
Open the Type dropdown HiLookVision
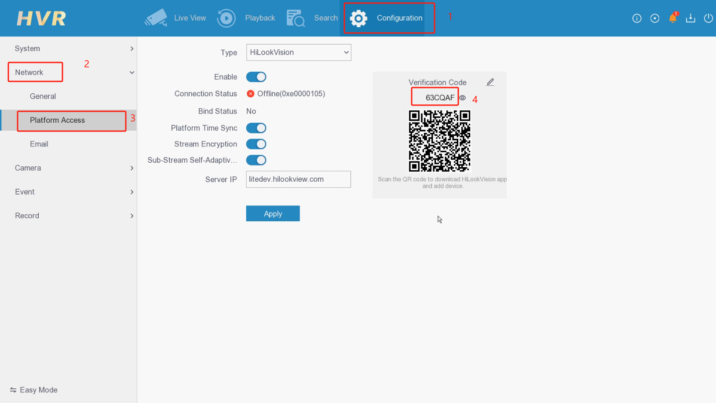[x=298, y=52]
